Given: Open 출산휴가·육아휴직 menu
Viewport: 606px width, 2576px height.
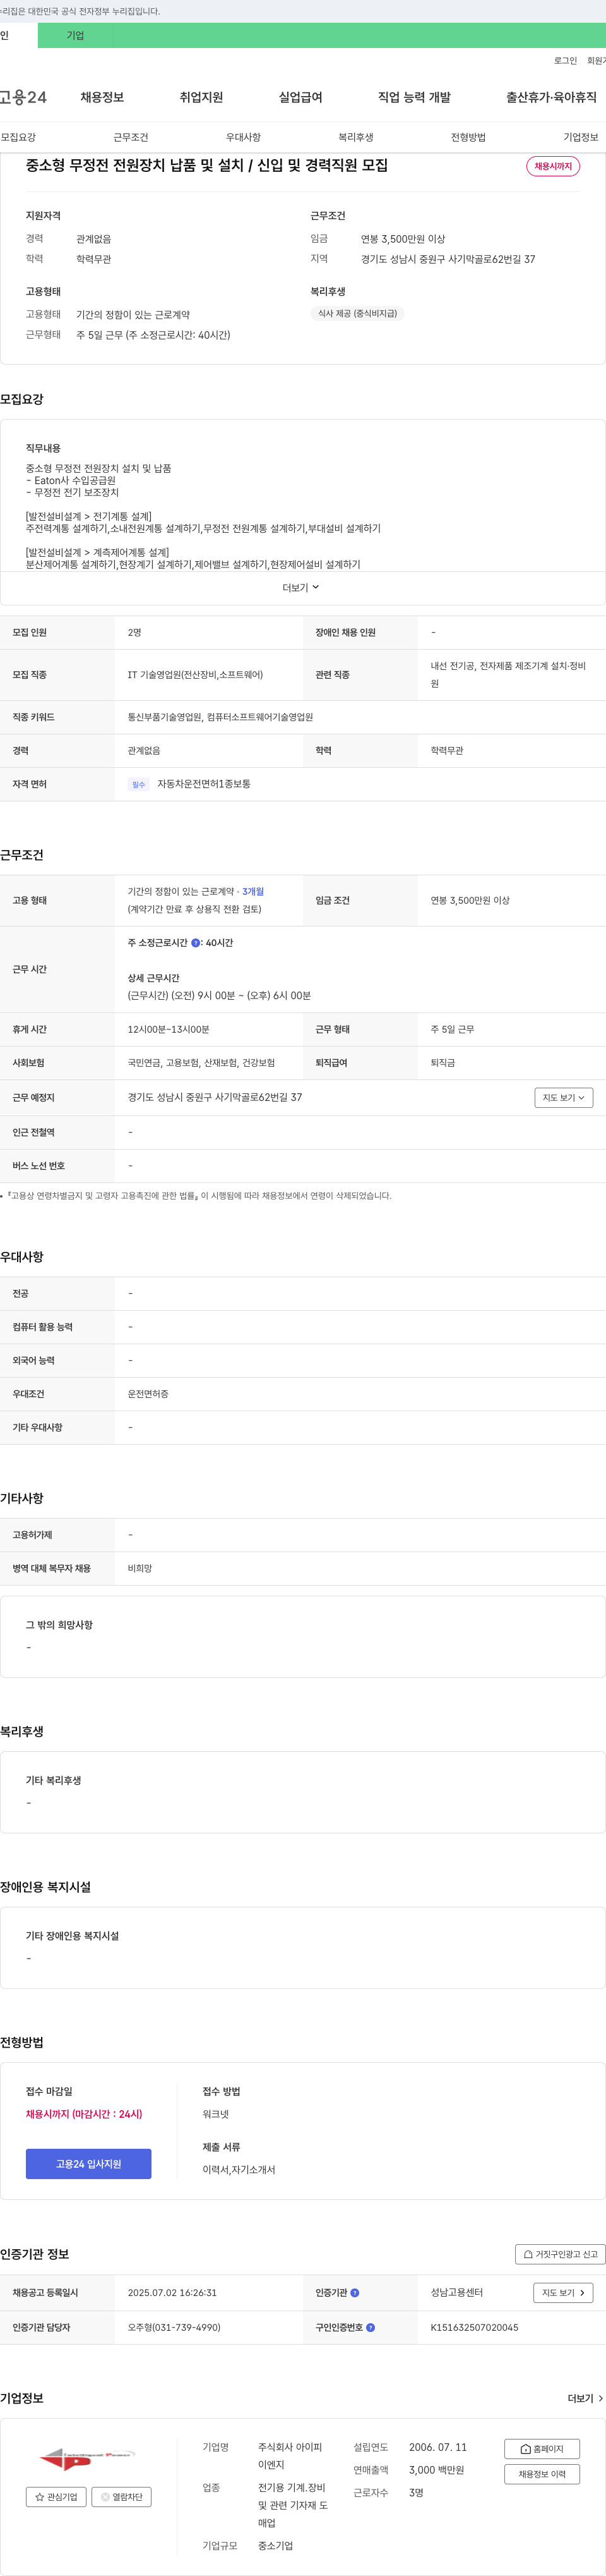Looking at the screenshot, I should tap(551, 97).
